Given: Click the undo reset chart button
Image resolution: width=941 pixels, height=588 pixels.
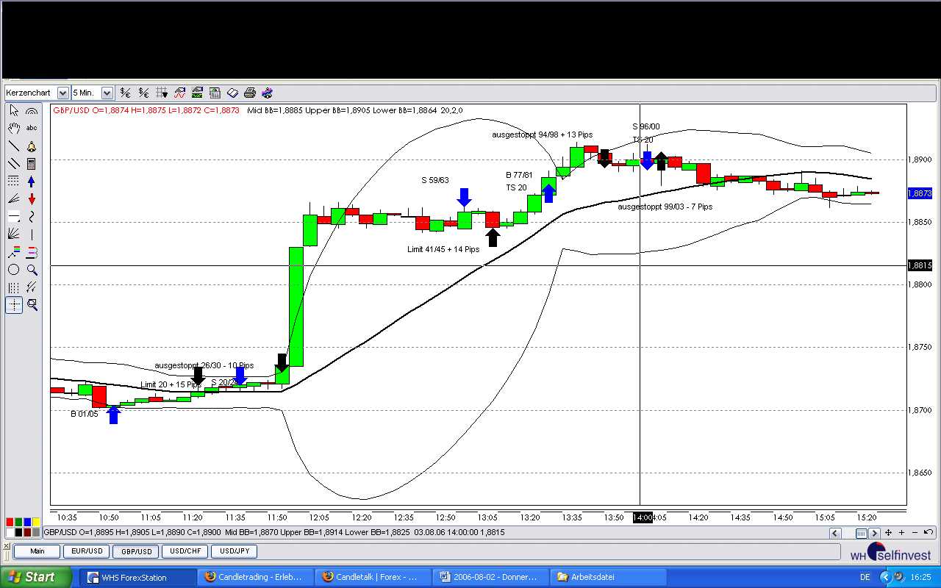Looking at the screenshot, I should [928, 533].
